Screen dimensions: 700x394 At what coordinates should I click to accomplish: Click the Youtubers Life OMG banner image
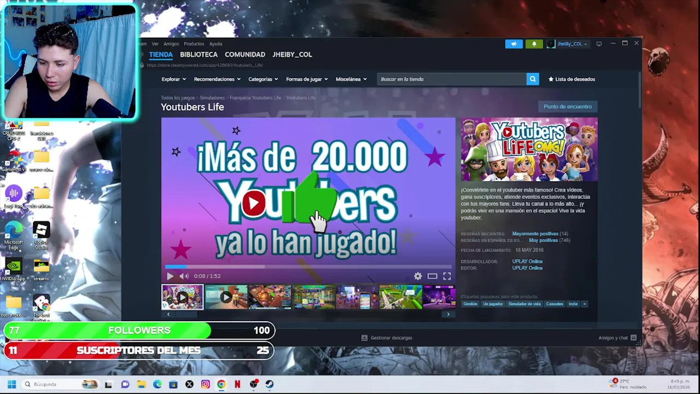click(529, 149)
